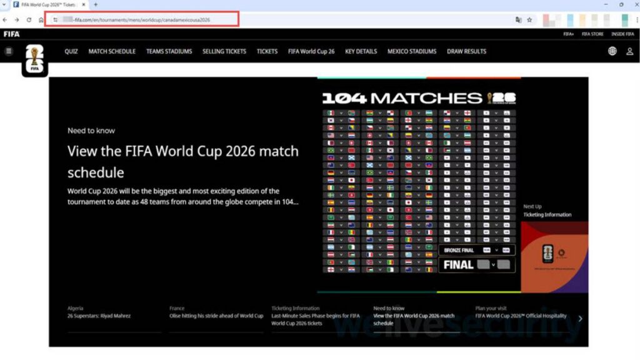Open the TICKETS navigation item
Viewport: 640px width, 360px height.
pos(267,51)
